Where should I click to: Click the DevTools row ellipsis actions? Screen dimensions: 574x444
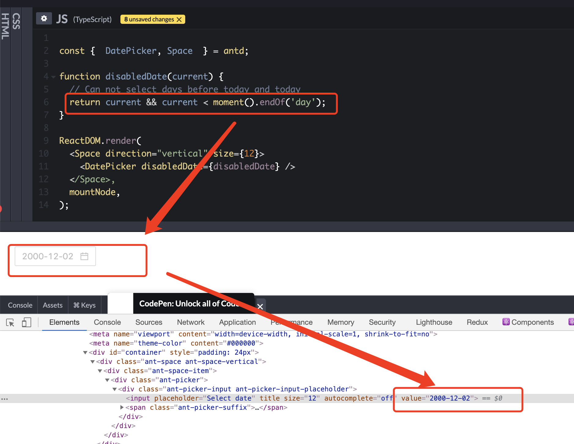pyautogui.click(x=5, y=398)
